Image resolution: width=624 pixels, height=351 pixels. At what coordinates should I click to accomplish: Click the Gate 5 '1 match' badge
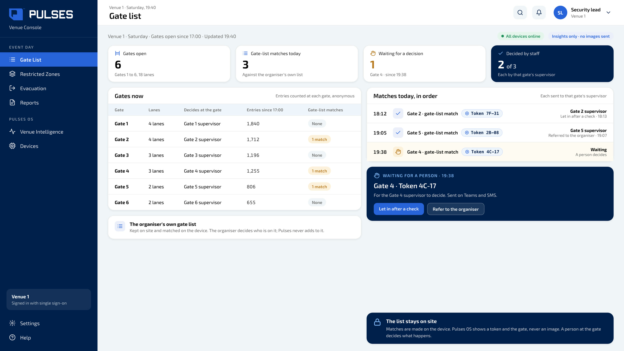319,187
